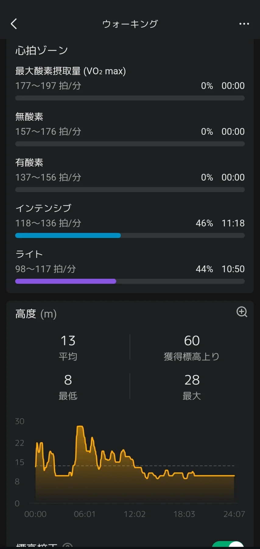
Task: Toggle the green altitude correction switch
Action: coord(228,546)
